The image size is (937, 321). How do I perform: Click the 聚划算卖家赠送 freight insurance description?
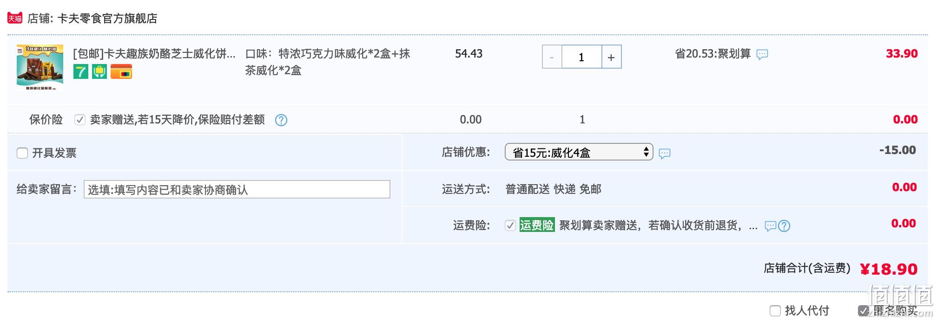[659, 225]
